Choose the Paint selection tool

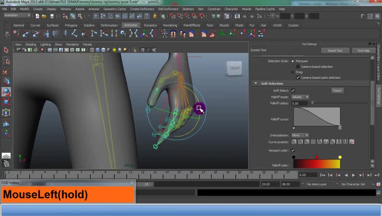6,72
